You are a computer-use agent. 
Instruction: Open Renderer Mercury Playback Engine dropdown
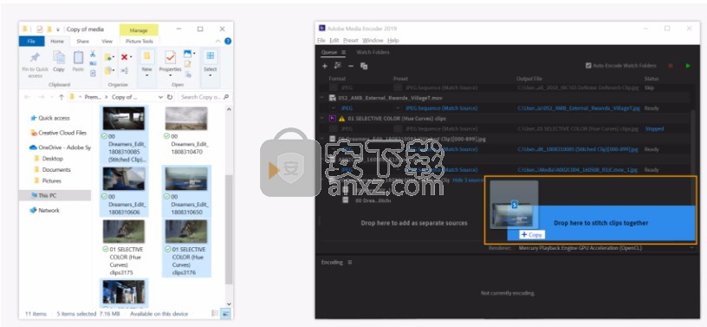click(x=605, y=248)
